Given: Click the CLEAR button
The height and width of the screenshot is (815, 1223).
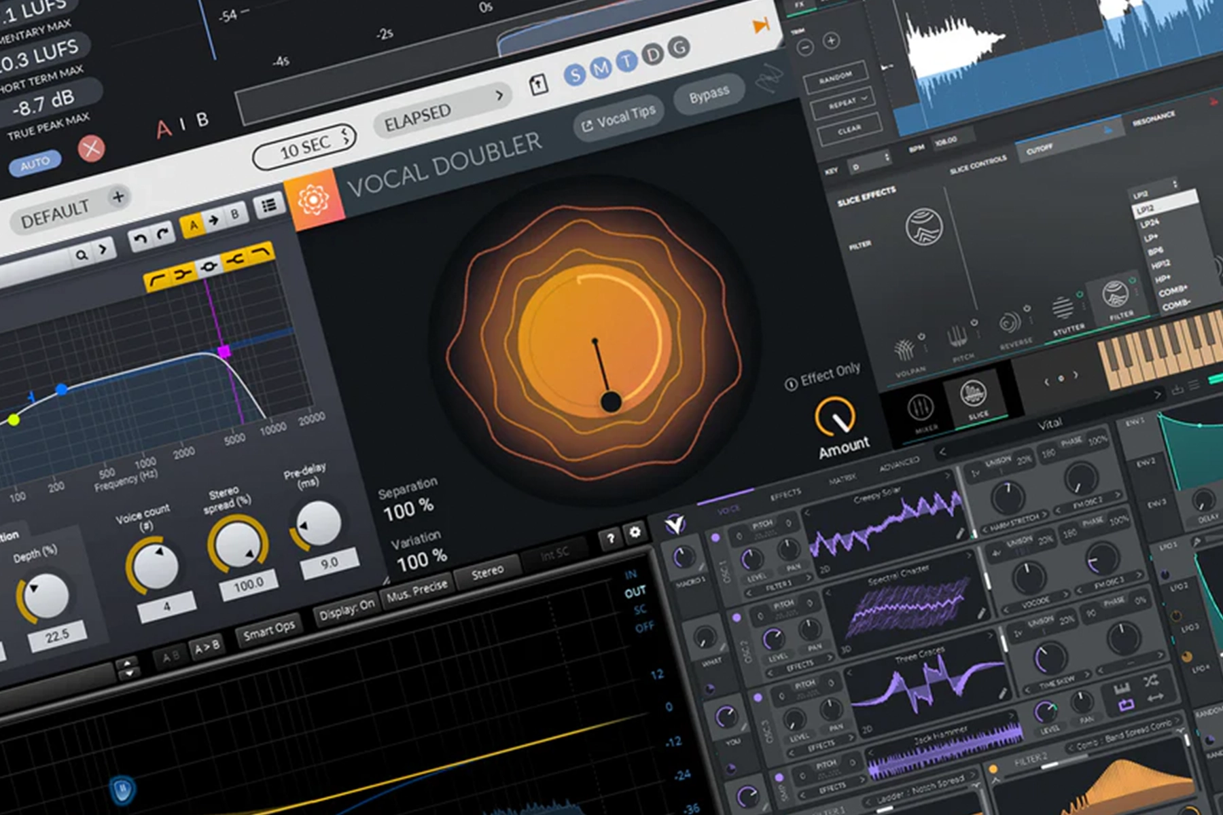Looking at the screenshot, I should coord(849,130).
